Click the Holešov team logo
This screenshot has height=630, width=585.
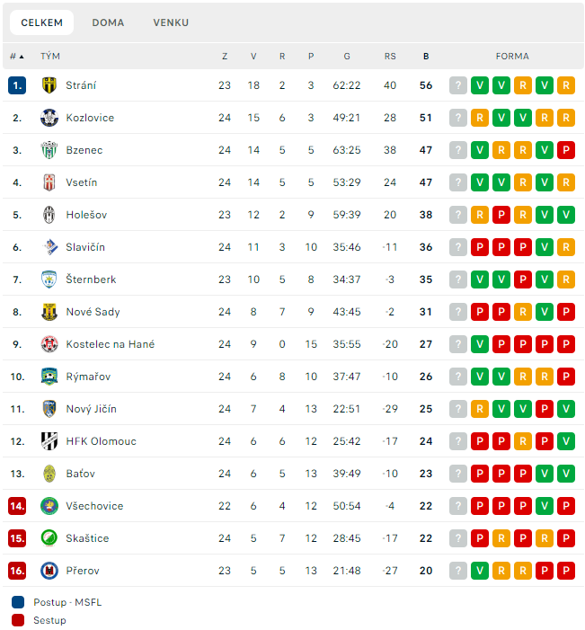[x=49, y=215]
